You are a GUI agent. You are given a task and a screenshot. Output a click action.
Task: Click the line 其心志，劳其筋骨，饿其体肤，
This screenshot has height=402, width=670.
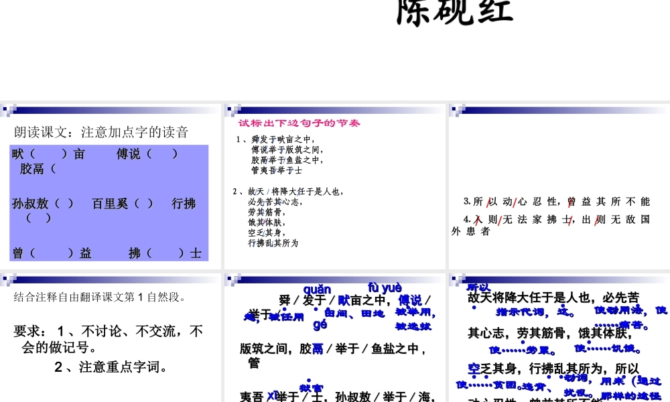[x=550, y=333]
